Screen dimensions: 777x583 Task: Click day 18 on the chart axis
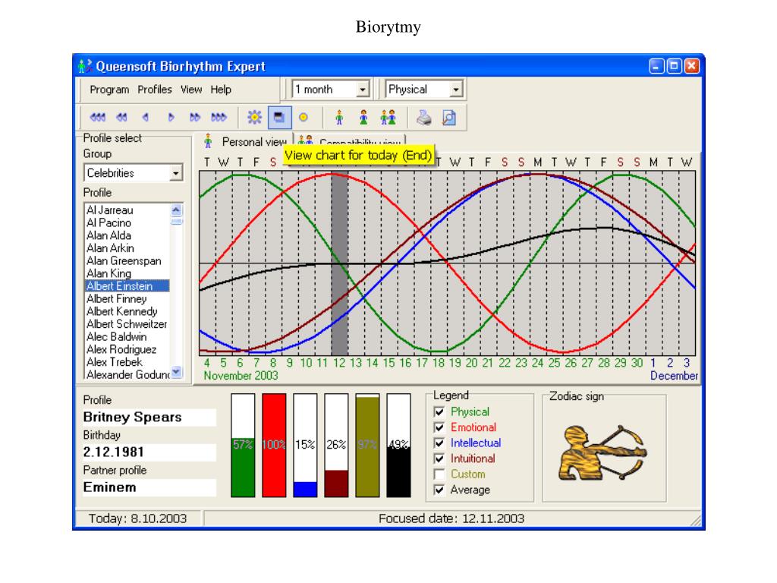pos(438,363)
